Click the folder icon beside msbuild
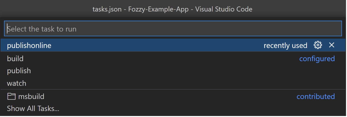 pos(11,96)
